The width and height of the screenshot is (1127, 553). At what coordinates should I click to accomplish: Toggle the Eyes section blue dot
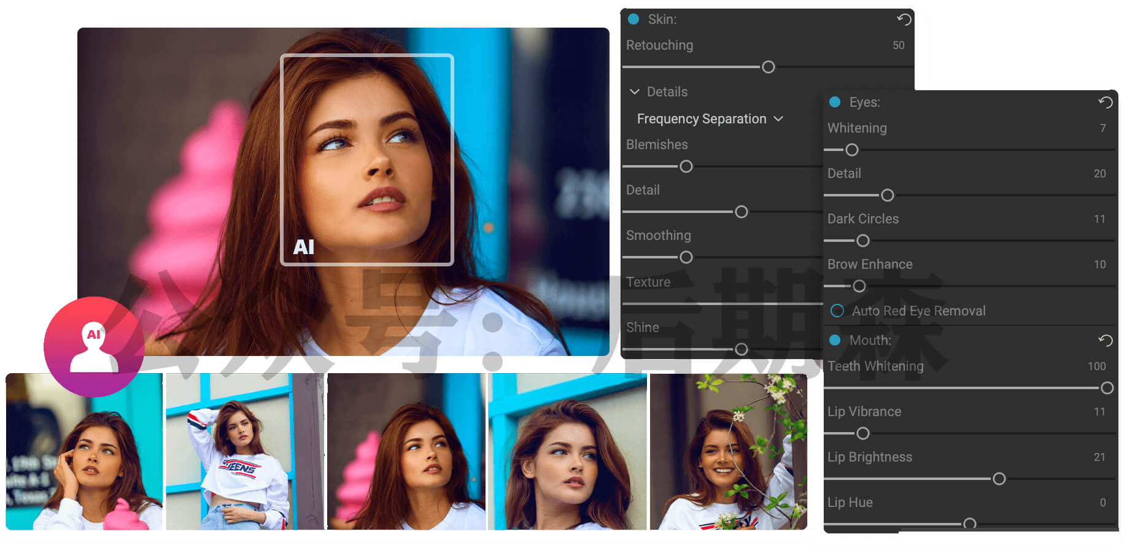tap(835, 102)
